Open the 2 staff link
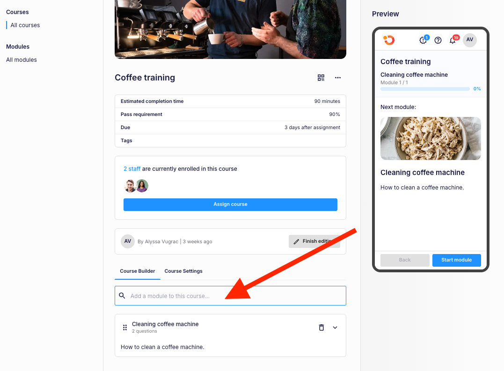 point(132,168)
